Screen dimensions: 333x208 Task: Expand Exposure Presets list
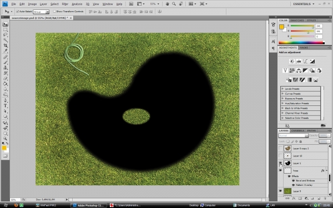click(x=282, y=99)
